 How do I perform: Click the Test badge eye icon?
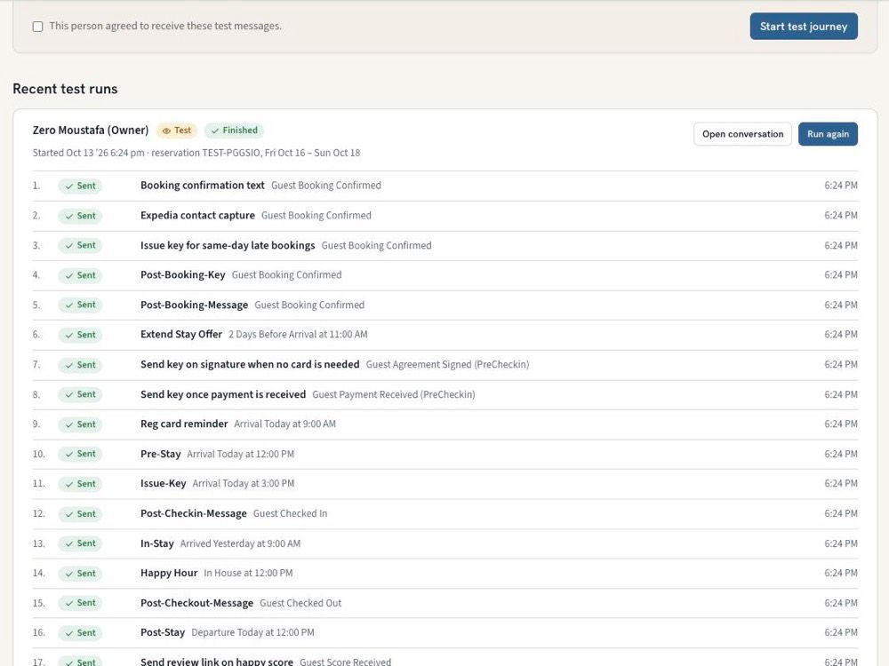click(166, 131)
